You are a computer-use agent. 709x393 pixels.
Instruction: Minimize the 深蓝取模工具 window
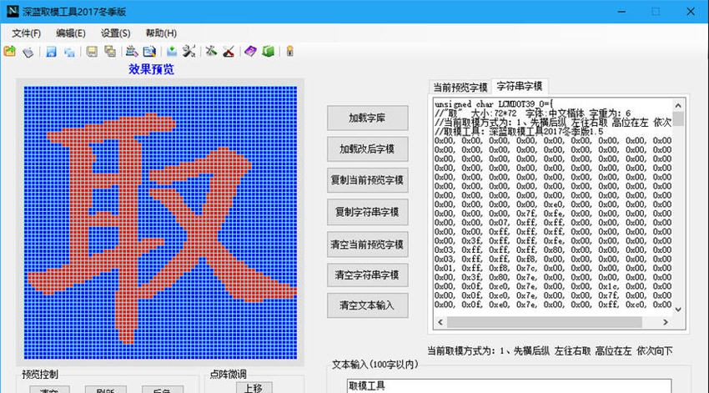(622, 12)
